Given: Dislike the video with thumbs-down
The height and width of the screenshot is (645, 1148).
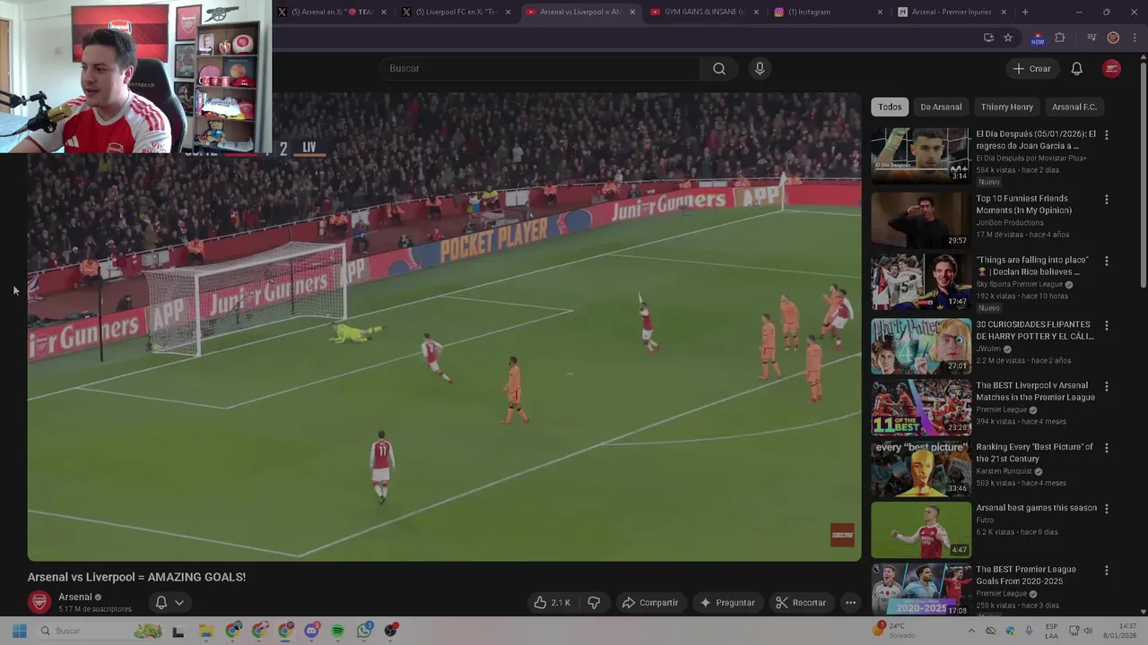Looking at the screenshot, I should pos(594,603).
